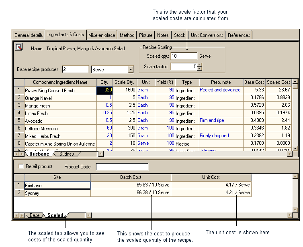Click the Finely chopped prep note
The image size is (303, 247).
214,136
